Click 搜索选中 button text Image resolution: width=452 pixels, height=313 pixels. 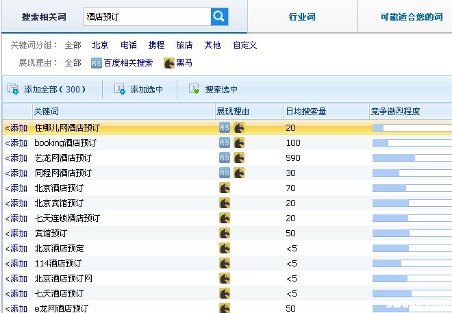221,89
